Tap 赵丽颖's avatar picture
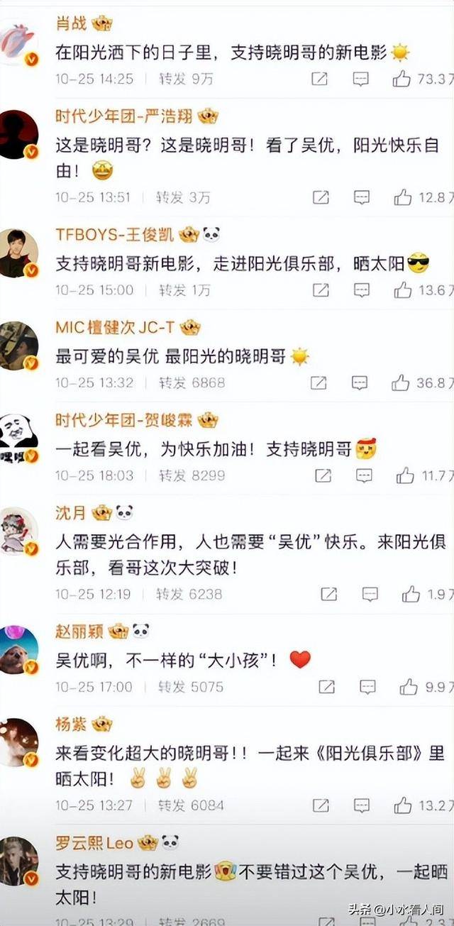 coord(18,649)
